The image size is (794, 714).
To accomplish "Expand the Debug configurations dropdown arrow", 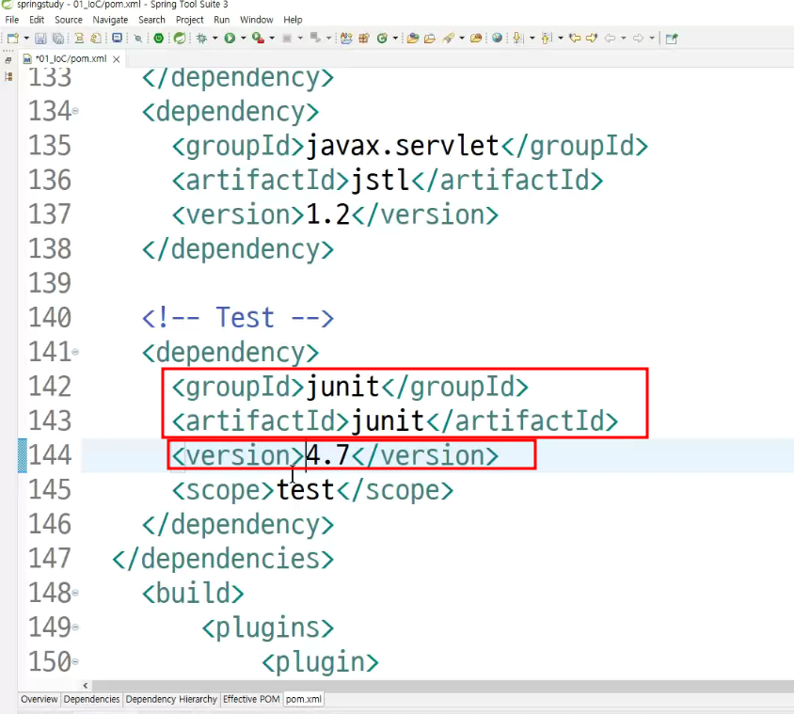I will coord(214,39).
